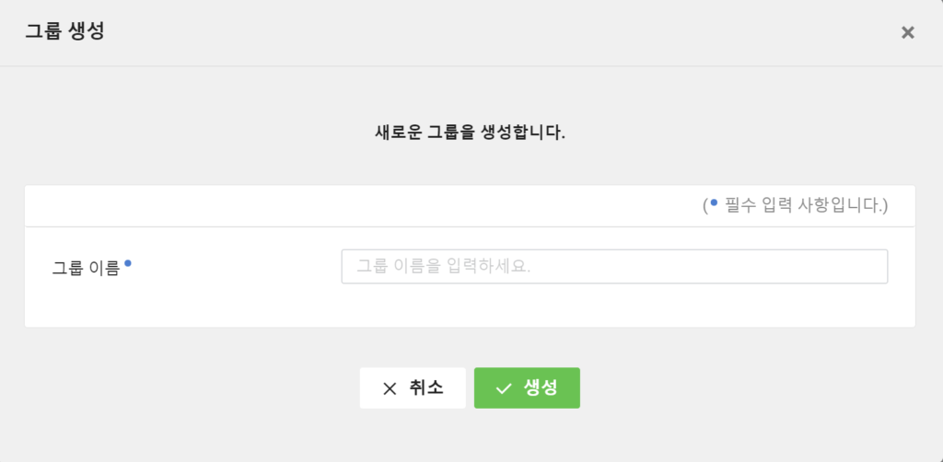Viewport: 943px width, 462px height.
Task: Select the 그룹 이름 field label
Action: coord(86,268)
